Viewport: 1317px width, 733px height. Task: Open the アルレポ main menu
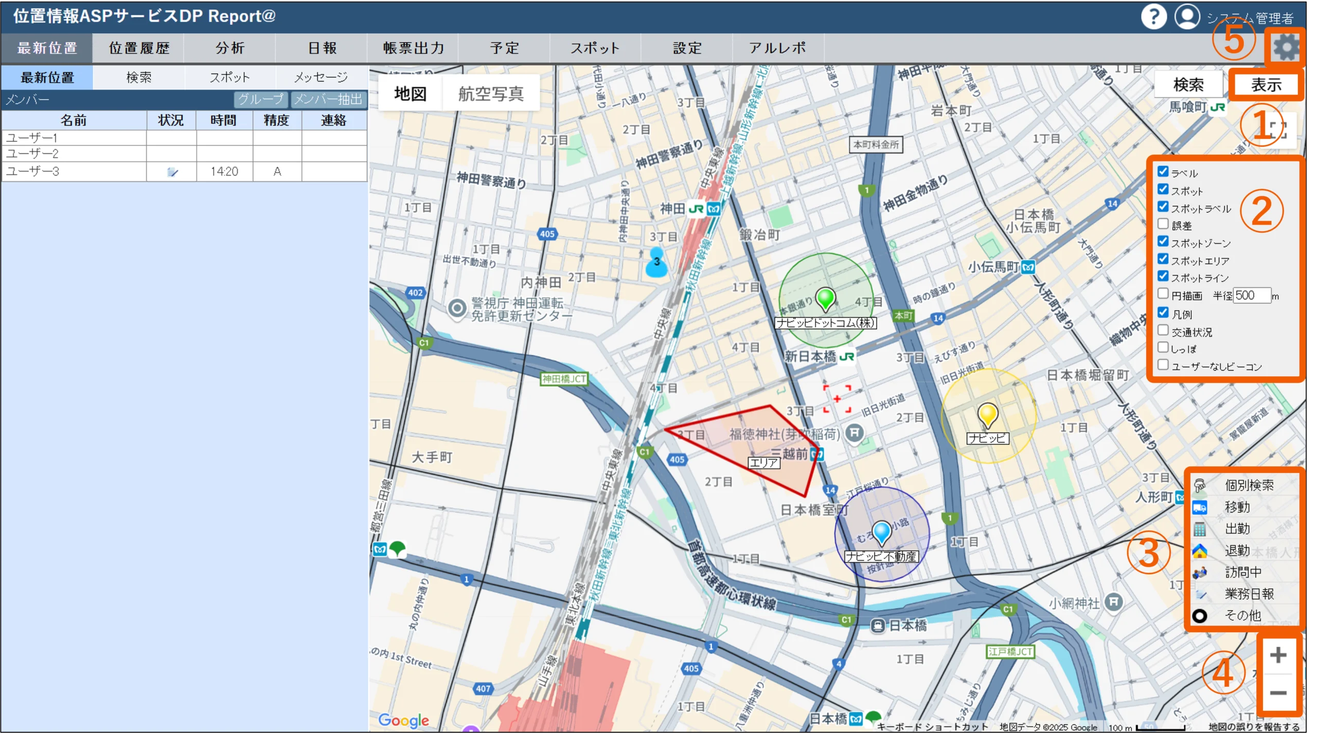[778, 48]
